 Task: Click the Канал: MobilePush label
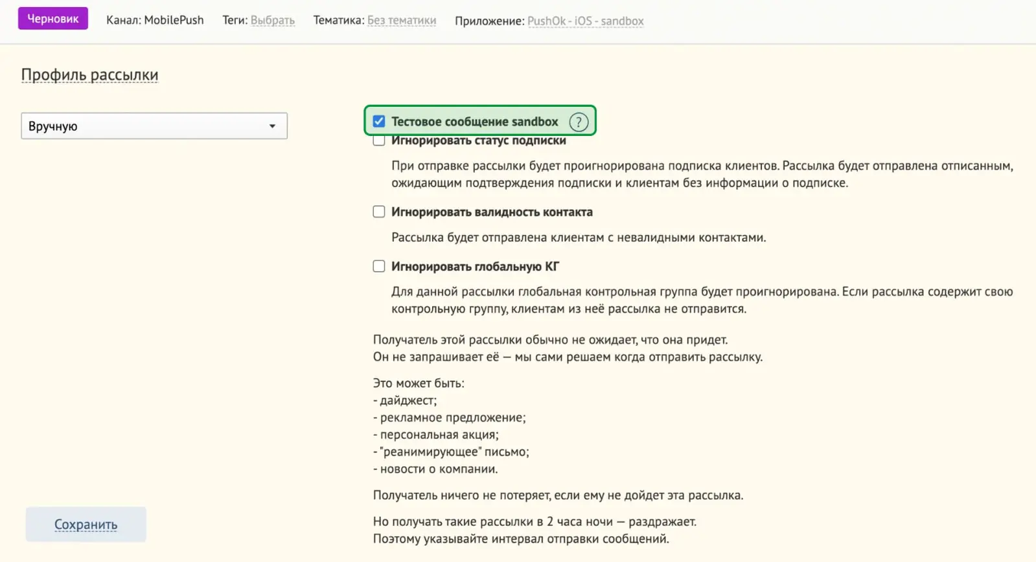click(155, 20)
